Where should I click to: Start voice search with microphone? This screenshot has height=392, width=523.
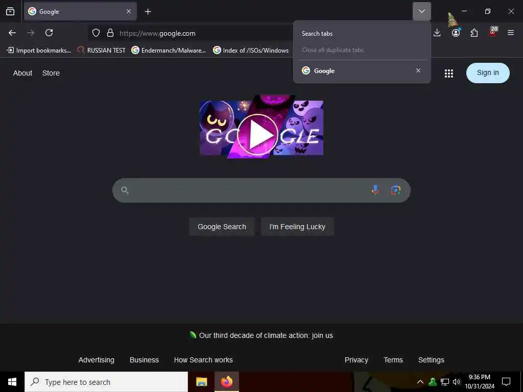[375, 190]
